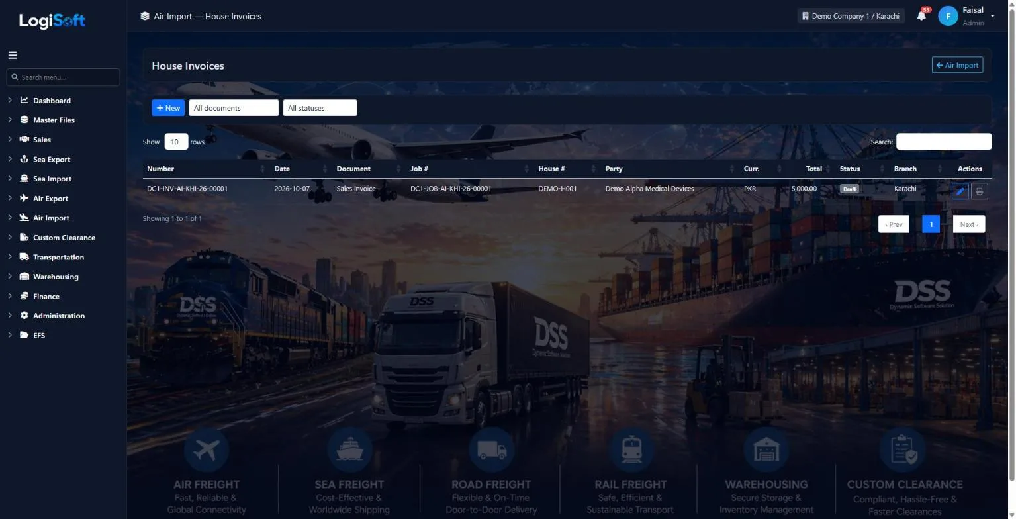Viewport: 1016px width, 519px height.
Task: Open the Transportation menu item
Action: coord(58,257)
